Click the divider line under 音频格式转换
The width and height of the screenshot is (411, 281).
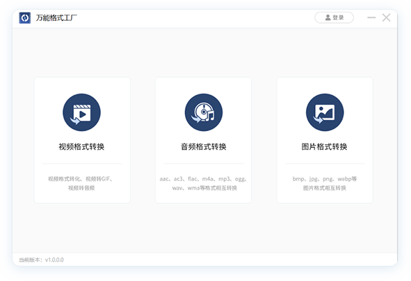[204, 164]
